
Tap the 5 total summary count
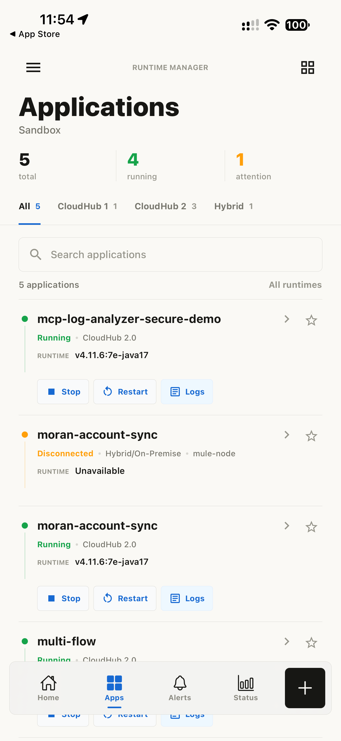(28, 166)
